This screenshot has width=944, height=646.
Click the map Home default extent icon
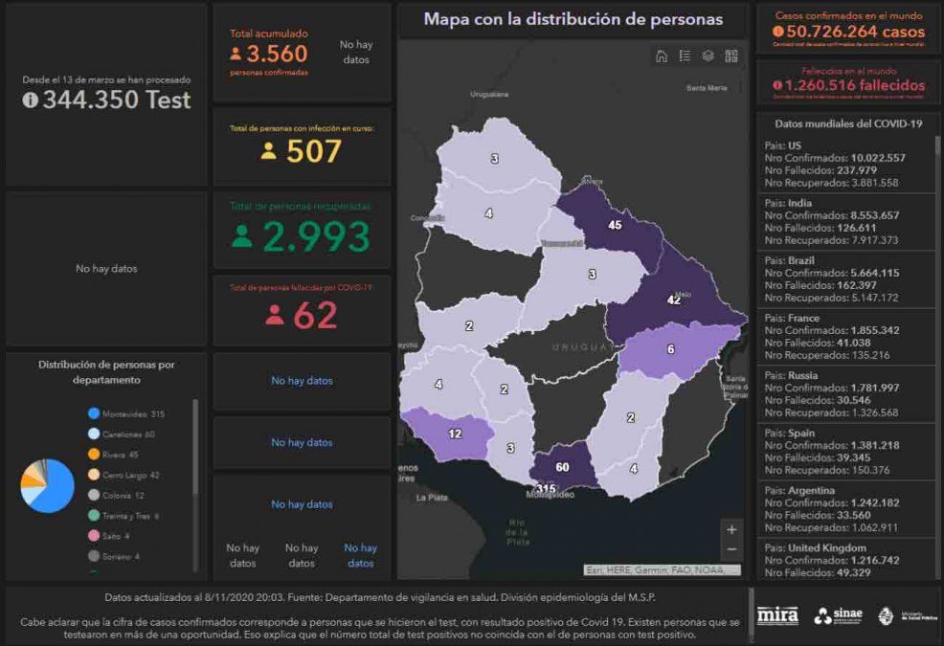pos(661,56)
